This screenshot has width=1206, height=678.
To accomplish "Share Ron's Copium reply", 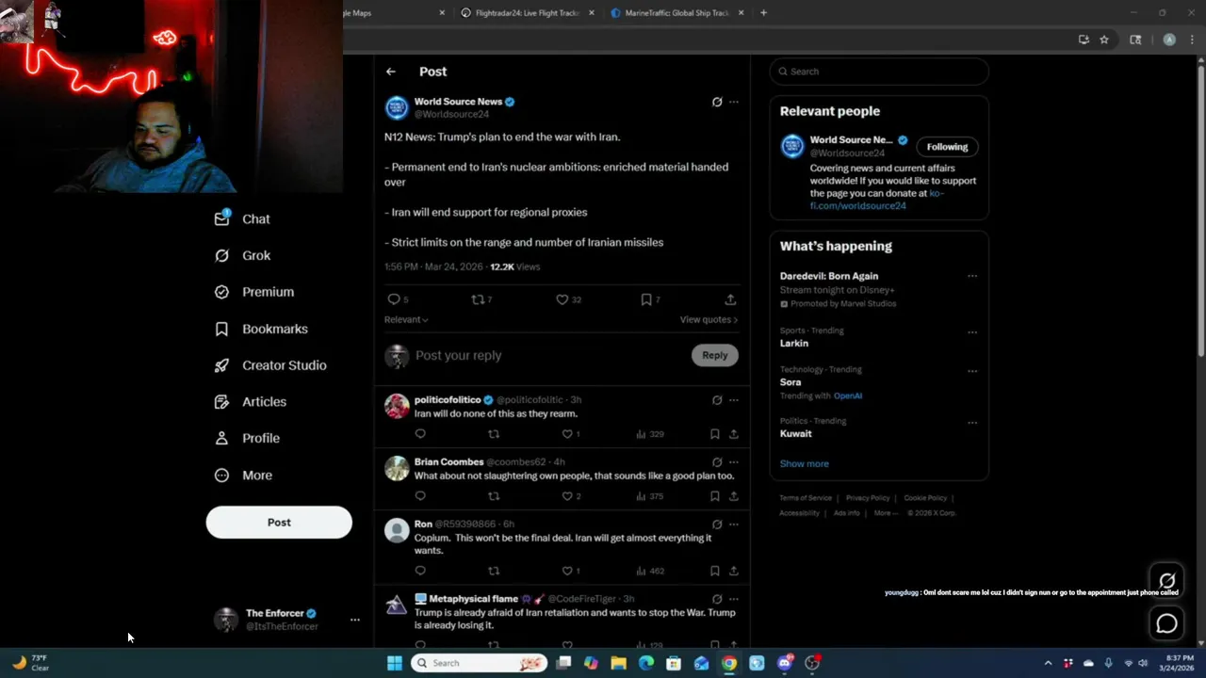I will pyautogui.click(x=733, y=571).
